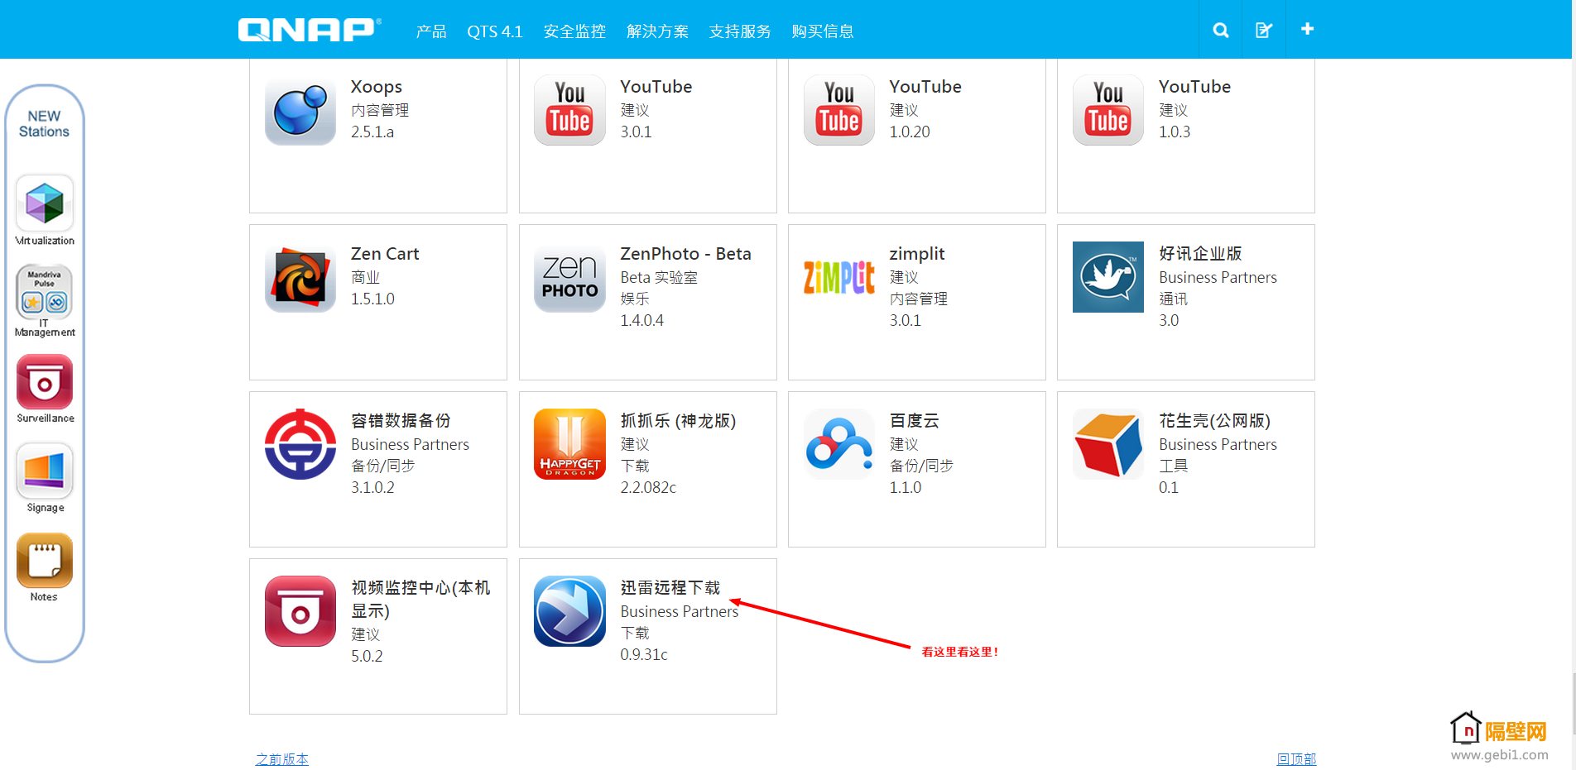Click the 视频监控中心(本机显示) title
This screenshot has width=1576, height=770.
pyautogui.click(x=420, y=599)
